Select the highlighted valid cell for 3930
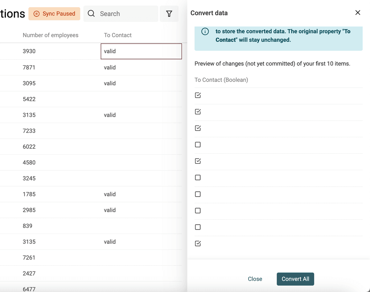Image resolution: width=370 pixels, height=292 pixels. [141, 51]
